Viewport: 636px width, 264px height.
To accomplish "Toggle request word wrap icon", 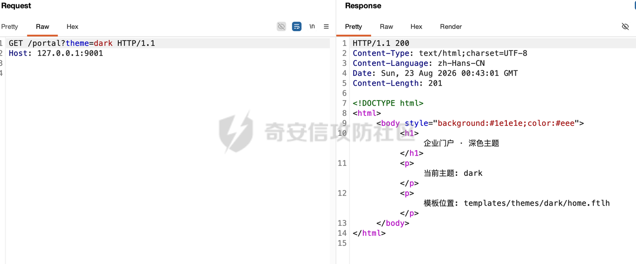I will pyautogui.click(x=297, y=27).
